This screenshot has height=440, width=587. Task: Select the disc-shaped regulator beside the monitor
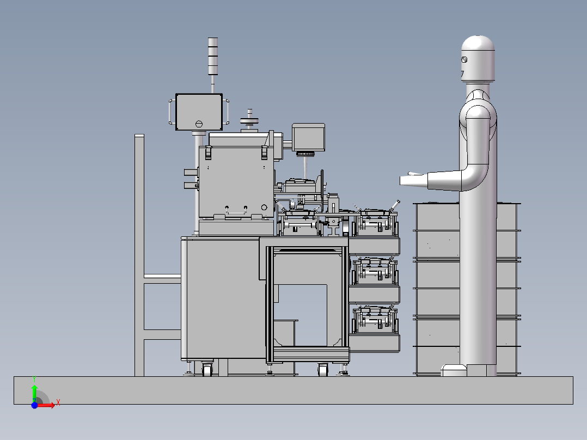point(249,120)
